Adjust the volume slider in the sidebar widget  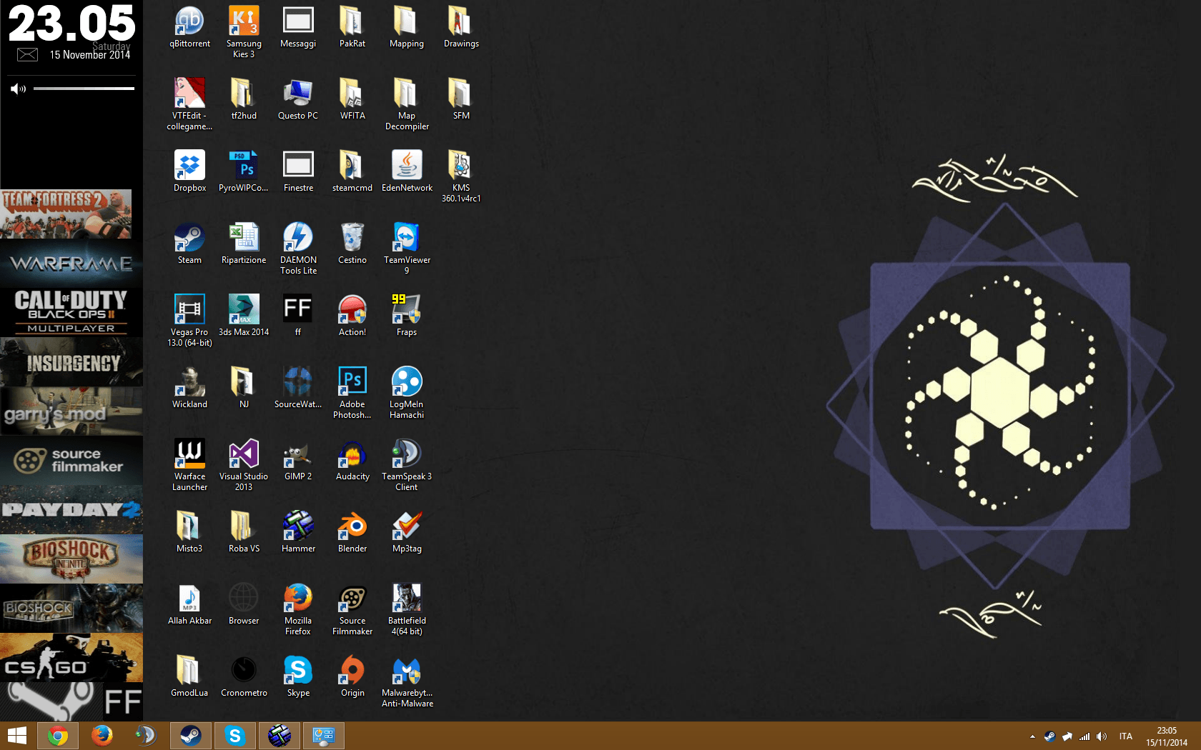point(84,89)
